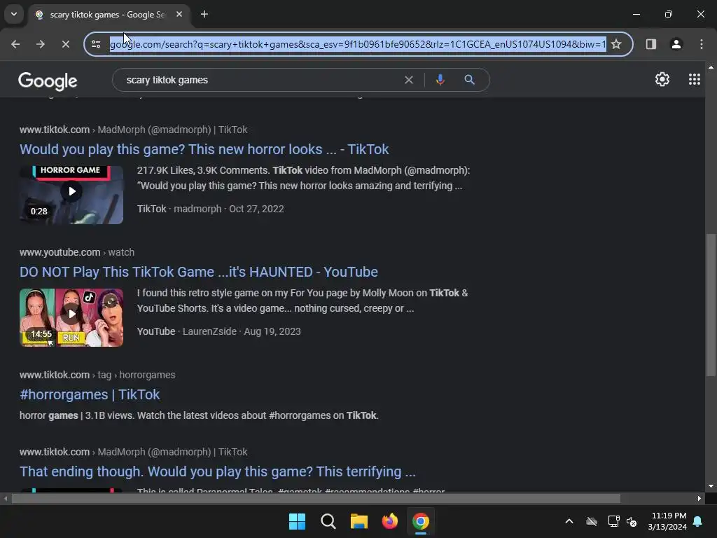717x538 pixels.
Task: Open notifications bell icon
Action: coord(698,521)
